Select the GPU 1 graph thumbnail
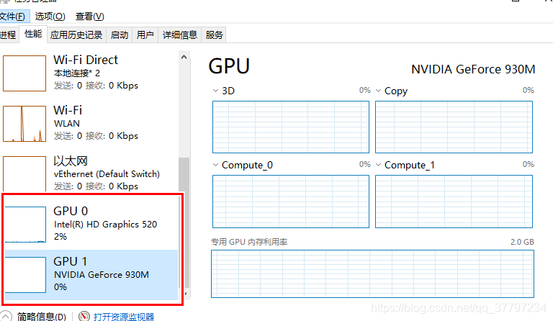Viewport: 553px width, 321px height. point(25,275)
